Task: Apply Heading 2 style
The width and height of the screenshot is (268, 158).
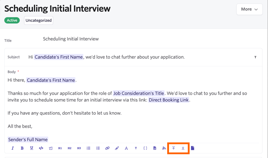Action: [70, 148]
